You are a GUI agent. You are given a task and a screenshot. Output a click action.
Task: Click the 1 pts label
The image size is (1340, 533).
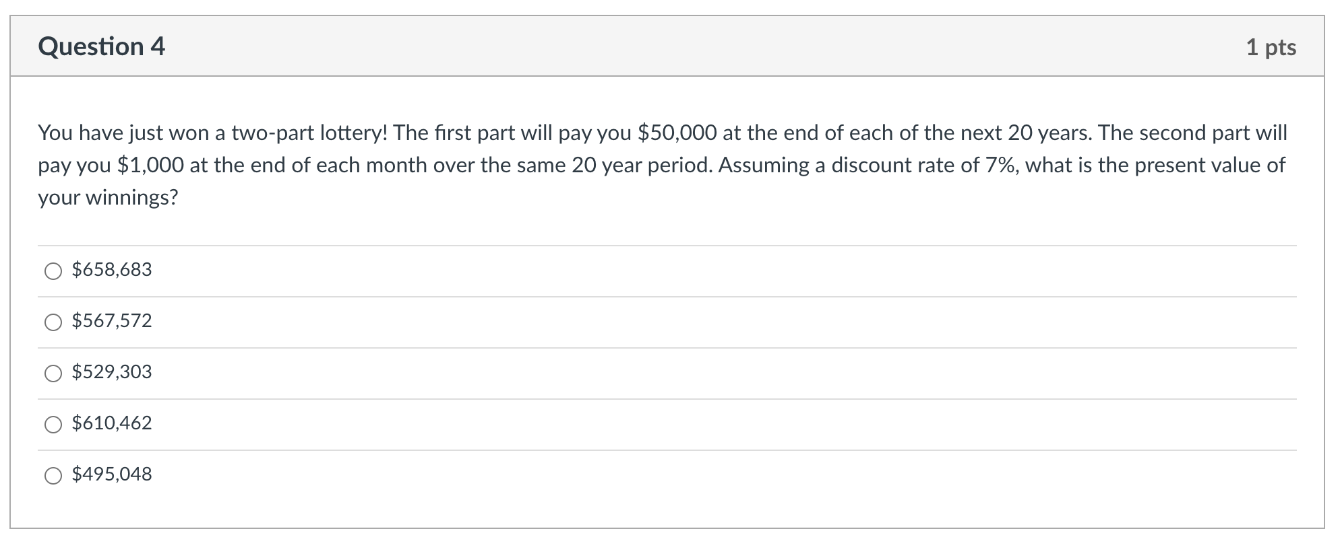[x=1270, y=47]
